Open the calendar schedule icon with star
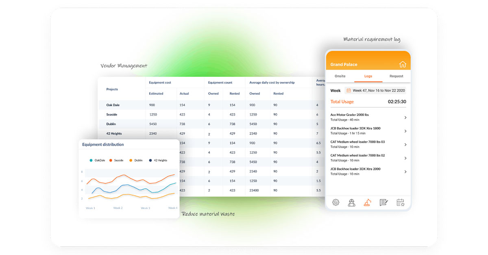This screenshot has height=255, width=488. point(400,202)
